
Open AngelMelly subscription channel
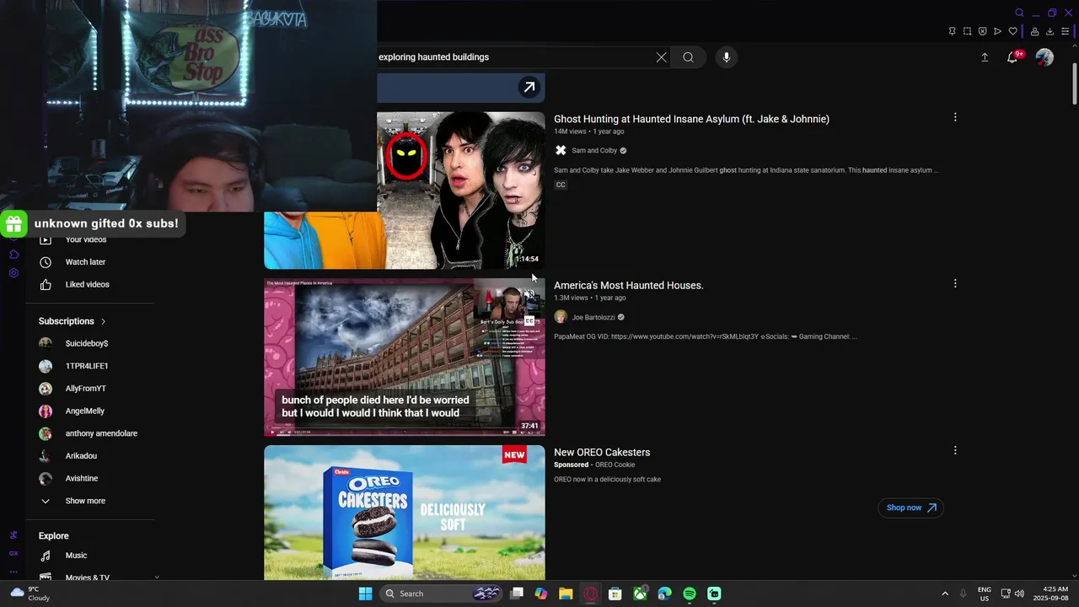coord(84,411)
